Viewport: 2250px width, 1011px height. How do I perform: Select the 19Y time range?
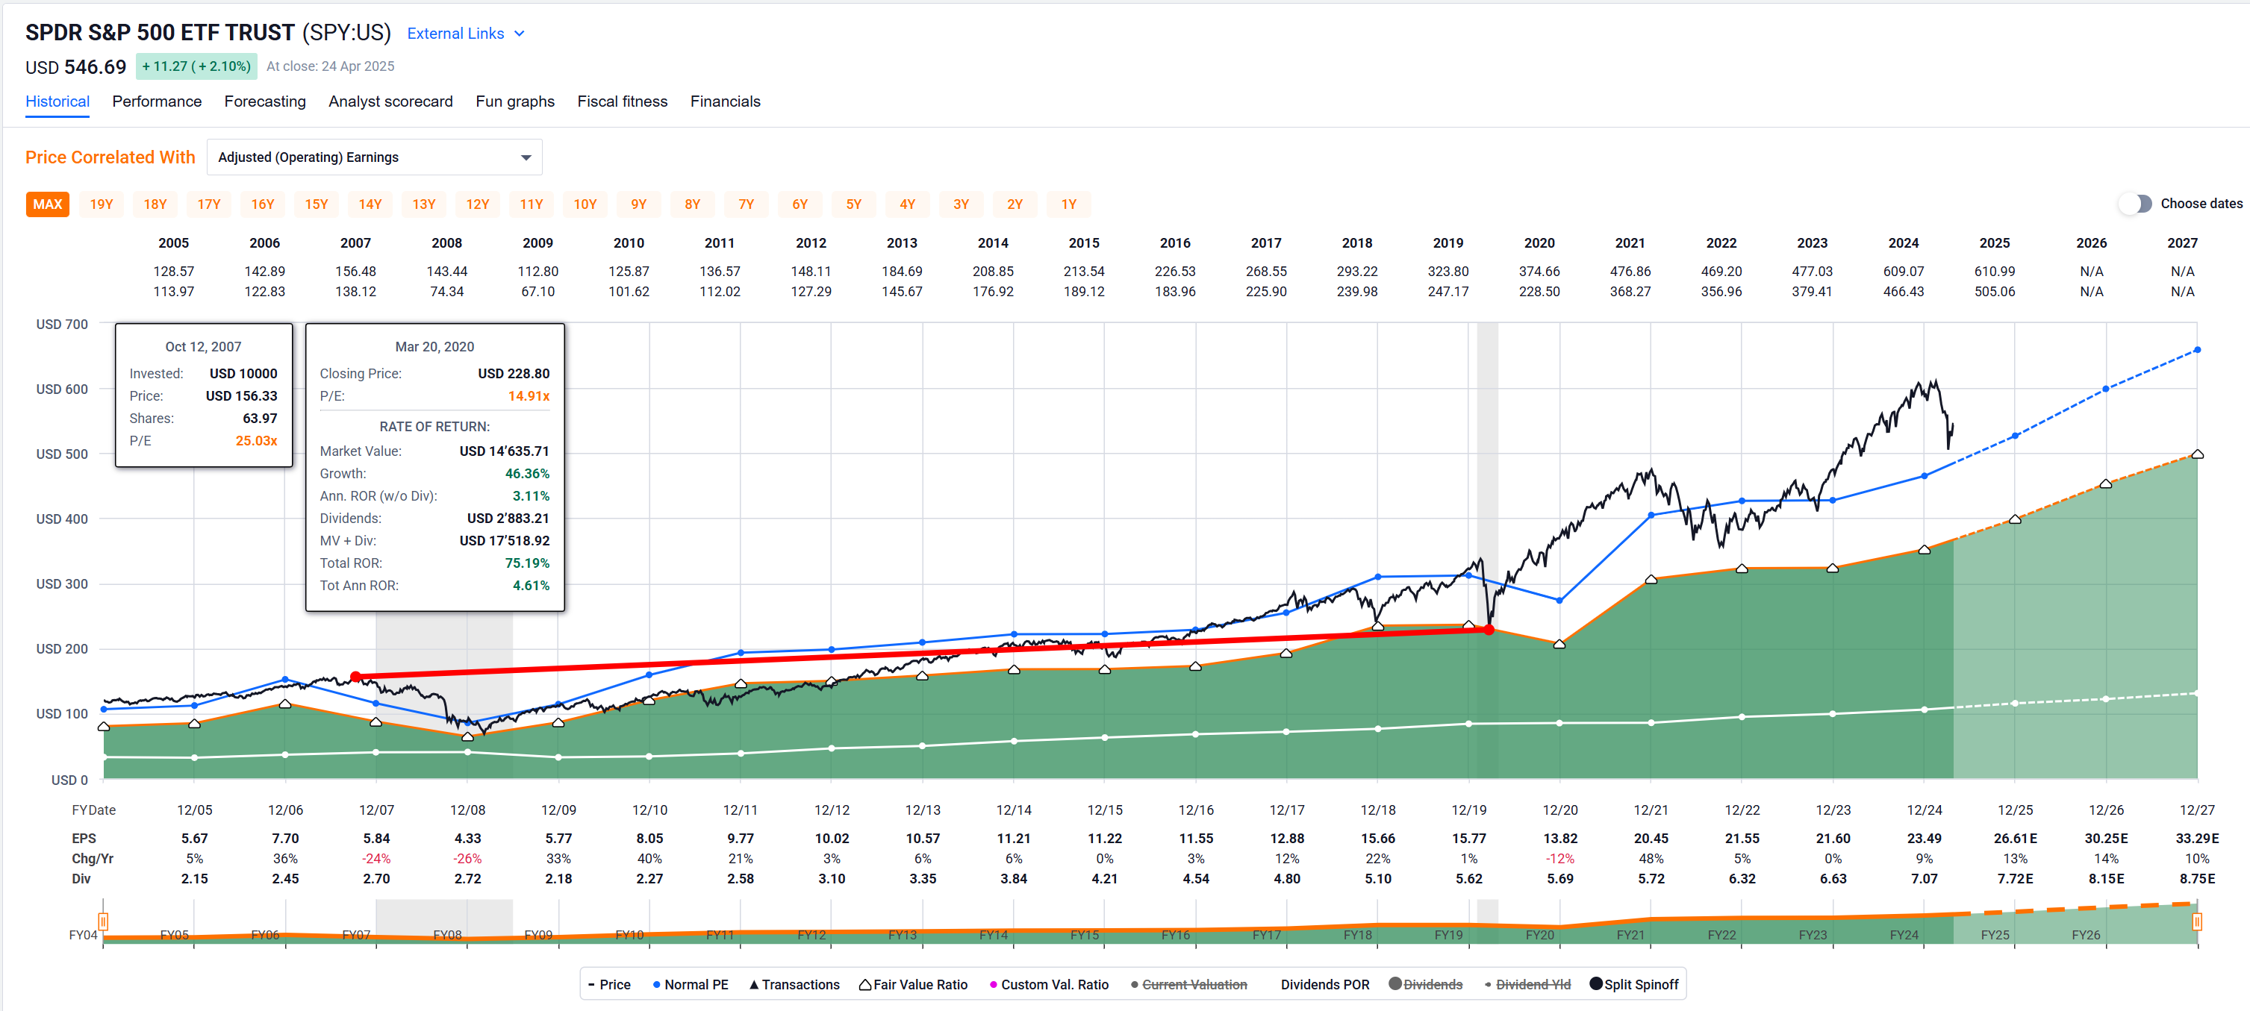[102, 204]
